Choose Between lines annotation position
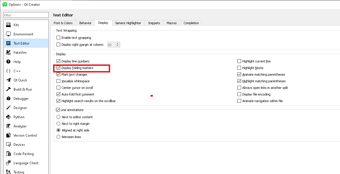340x174 pixels. [x=59, y=137]
